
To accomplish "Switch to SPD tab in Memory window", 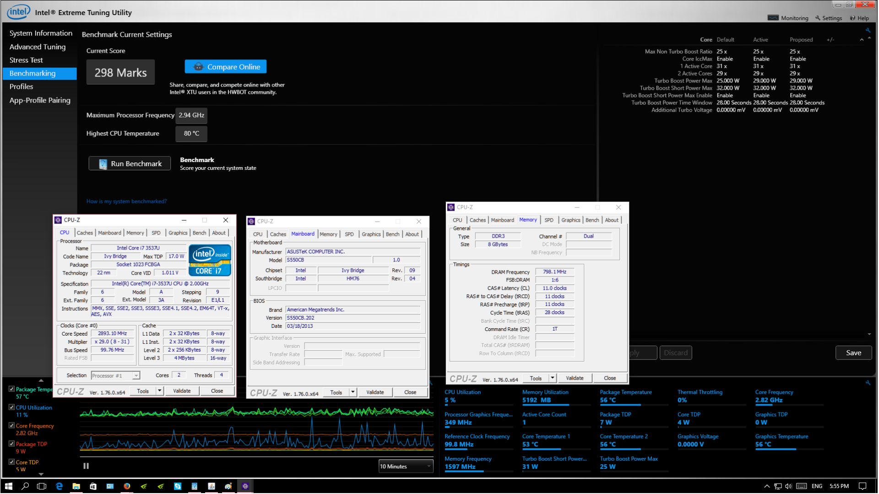I will (548, 220).
